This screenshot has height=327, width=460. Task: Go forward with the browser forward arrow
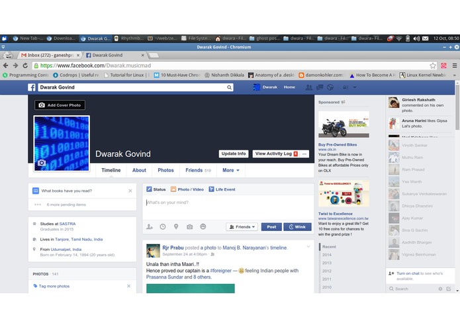pos(15,66)
